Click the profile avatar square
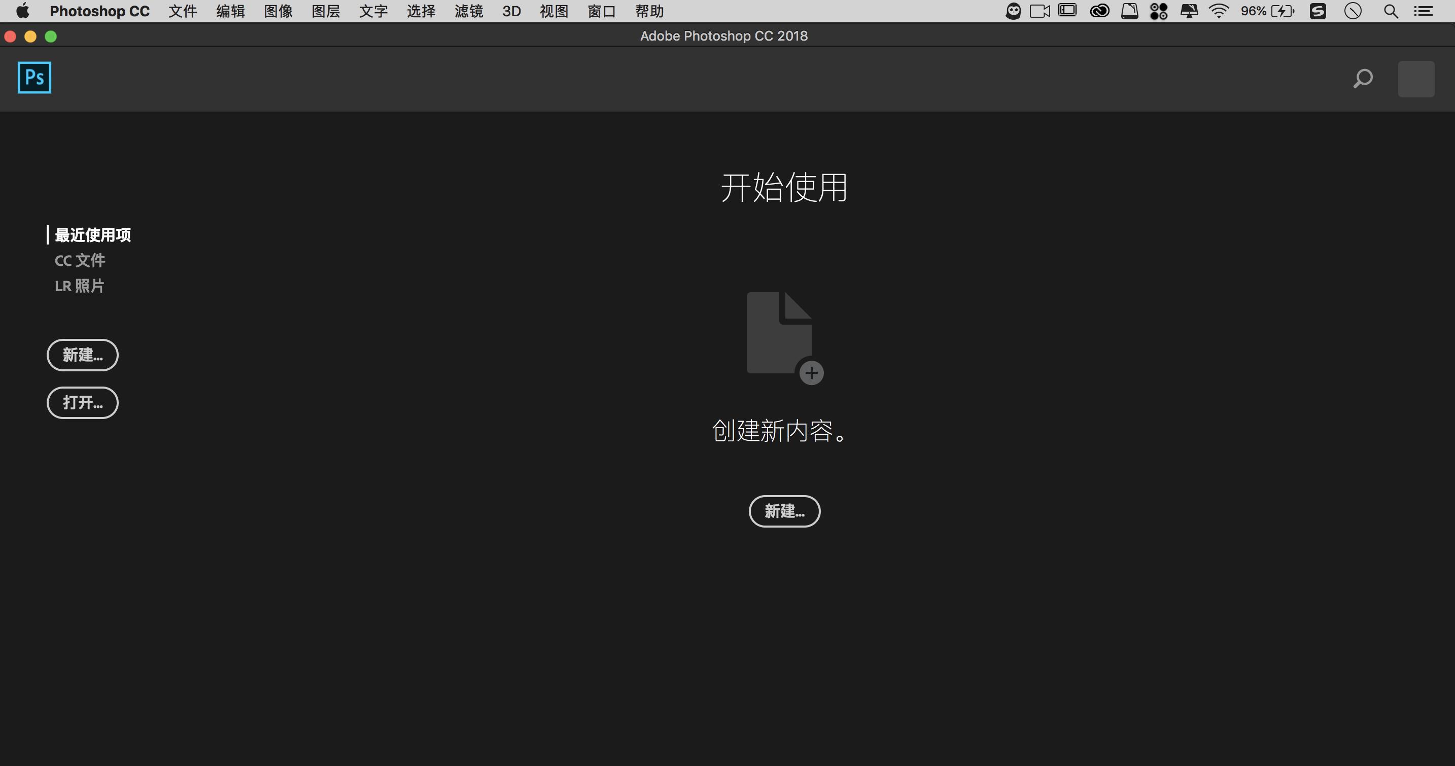This screenshot has width=1455, height=766. (1416, 79)
